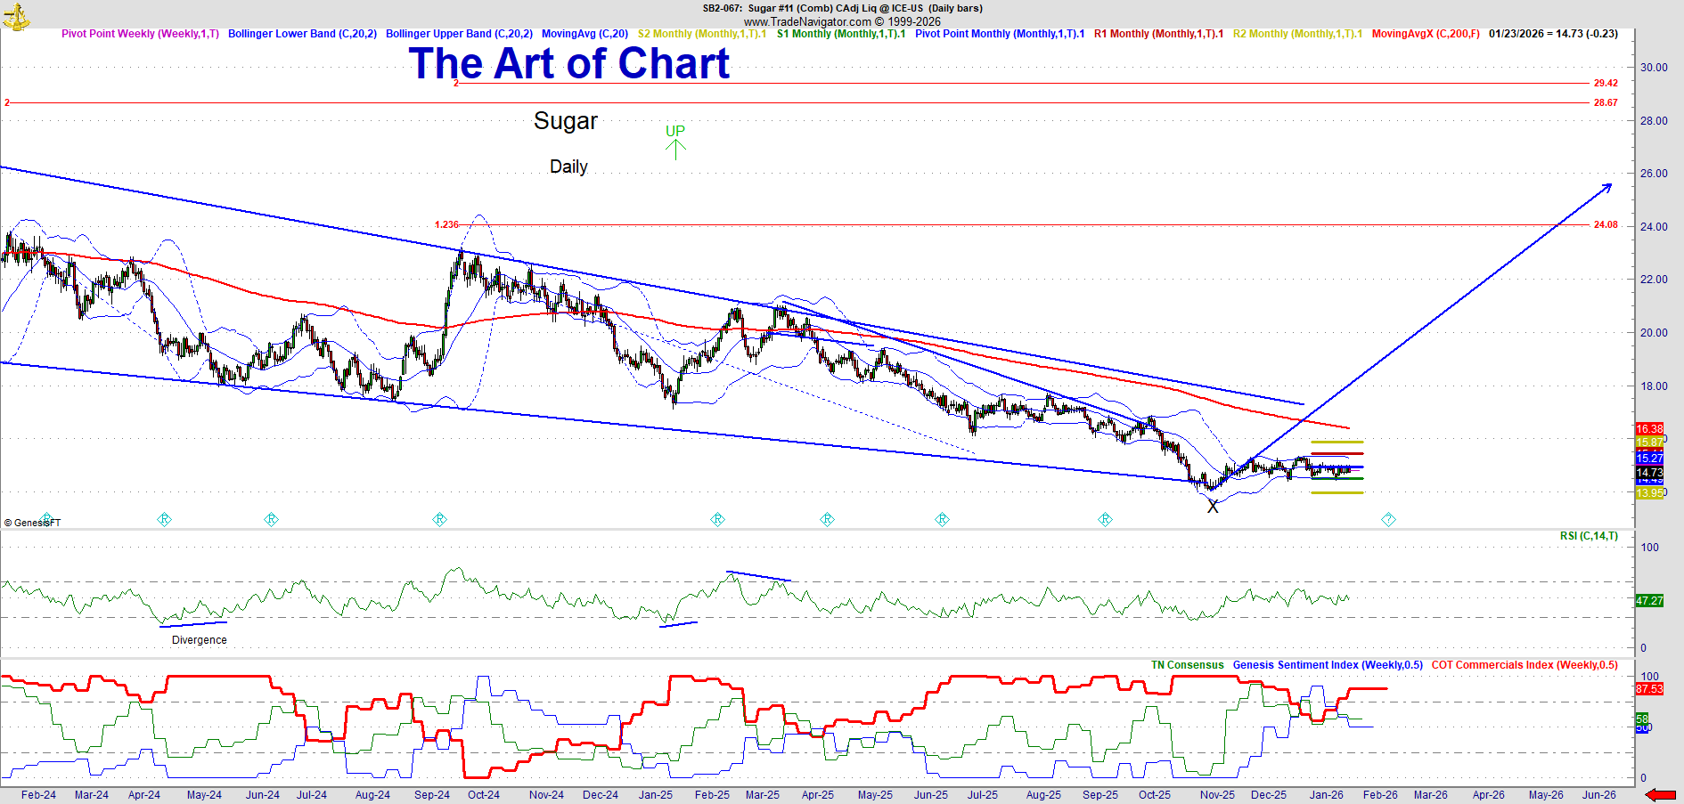
Task: Click the RSI (C,14,T) pane label
Action: click(x=1589, y=536)
